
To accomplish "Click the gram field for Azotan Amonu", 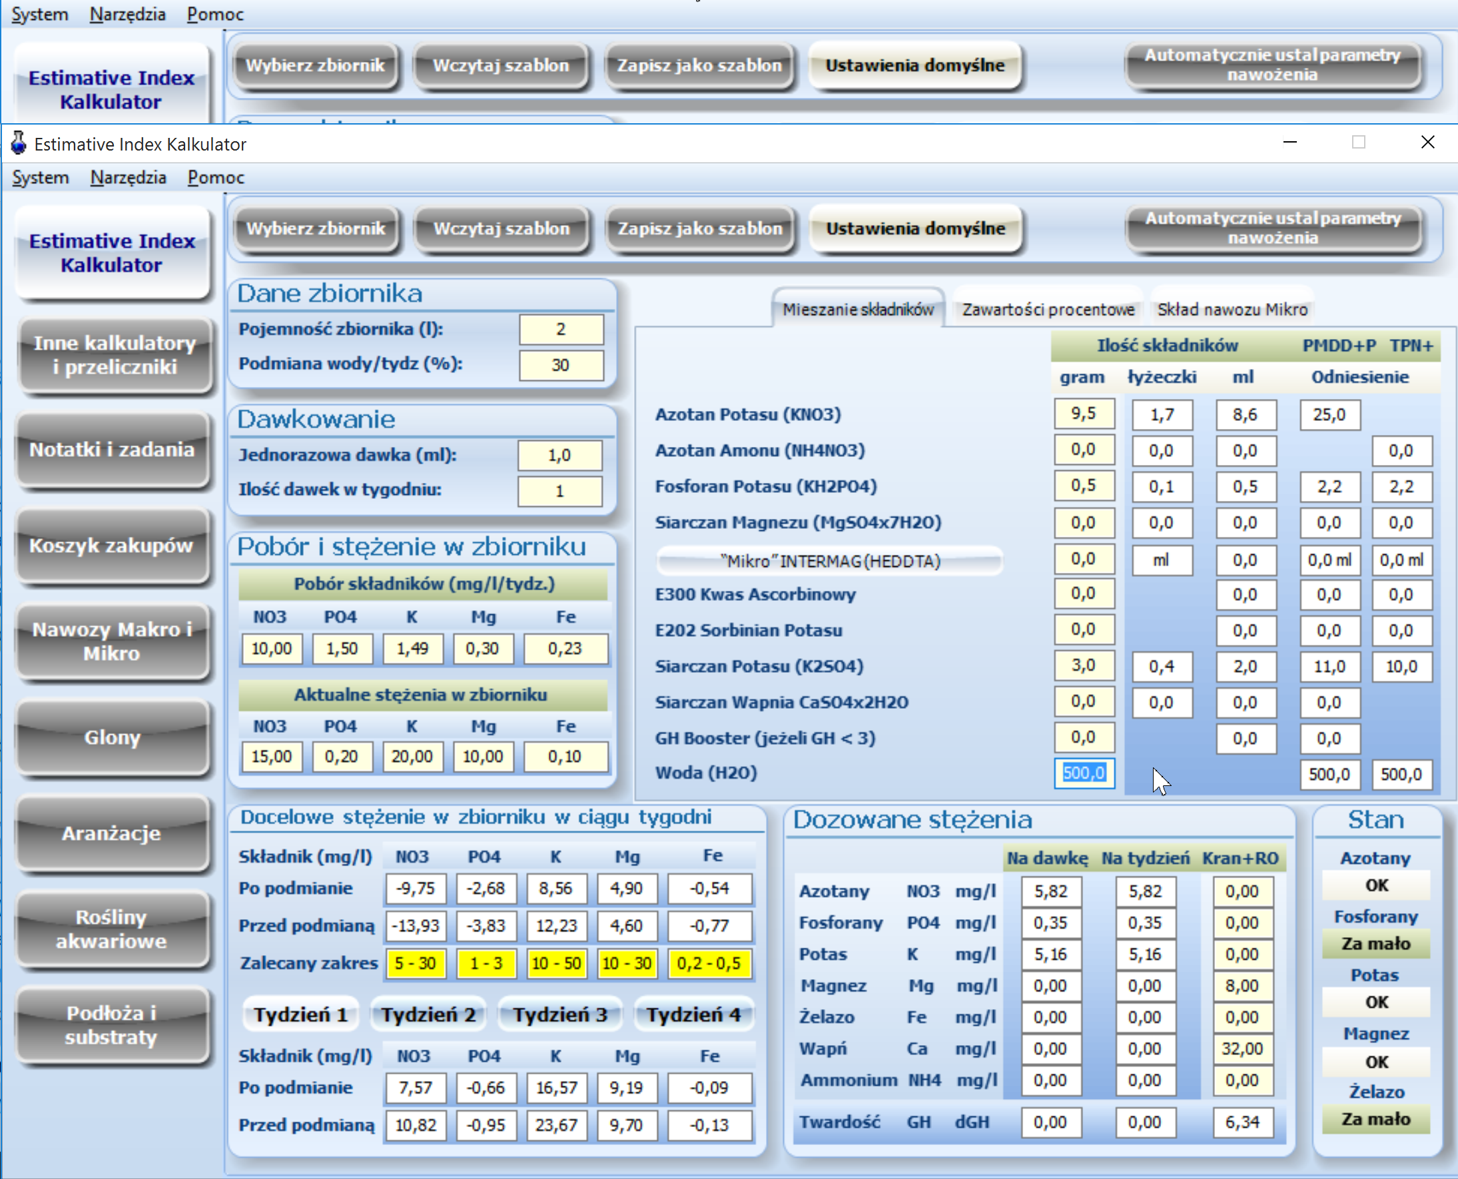I will [1084, 450].
